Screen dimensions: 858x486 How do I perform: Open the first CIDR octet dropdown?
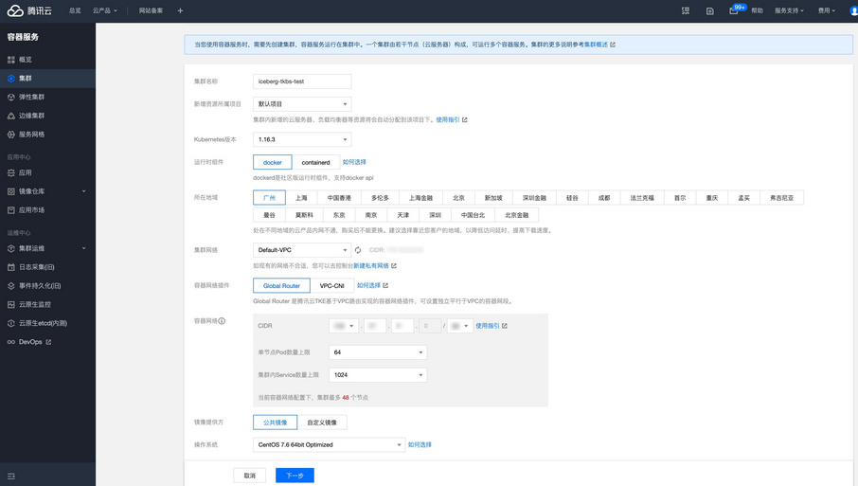(x=344, y=326)
